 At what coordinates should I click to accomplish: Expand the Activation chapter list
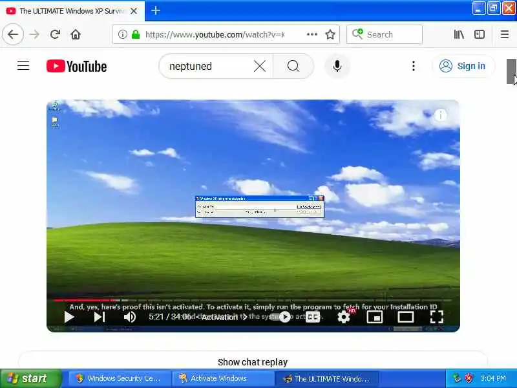pyautogui.click(x=224, y=317)
